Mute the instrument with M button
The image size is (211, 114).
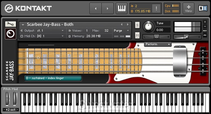(x=137, y=35)
